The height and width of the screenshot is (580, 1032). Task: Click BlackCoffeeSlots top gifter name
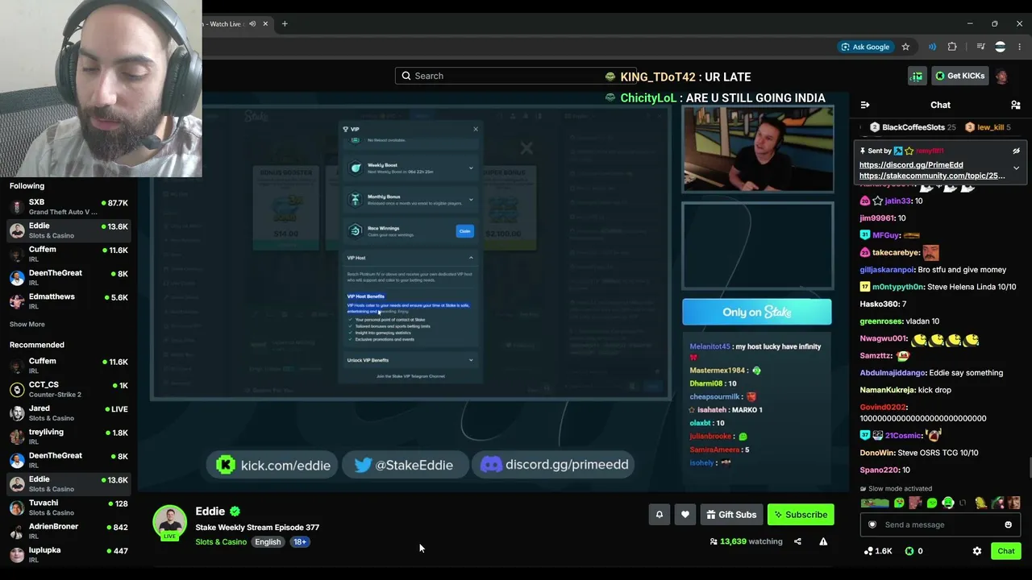pos(913,127)
